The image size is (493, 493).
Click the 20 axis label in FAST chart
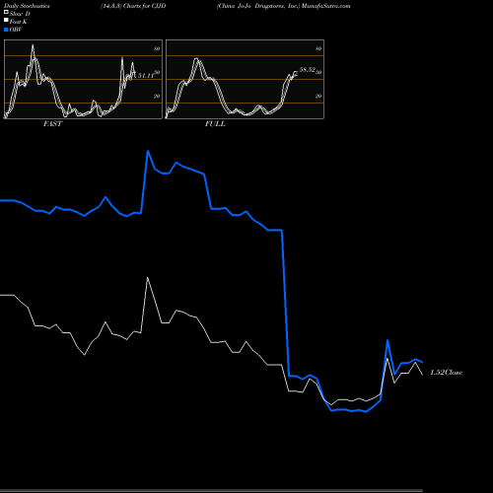157,96
